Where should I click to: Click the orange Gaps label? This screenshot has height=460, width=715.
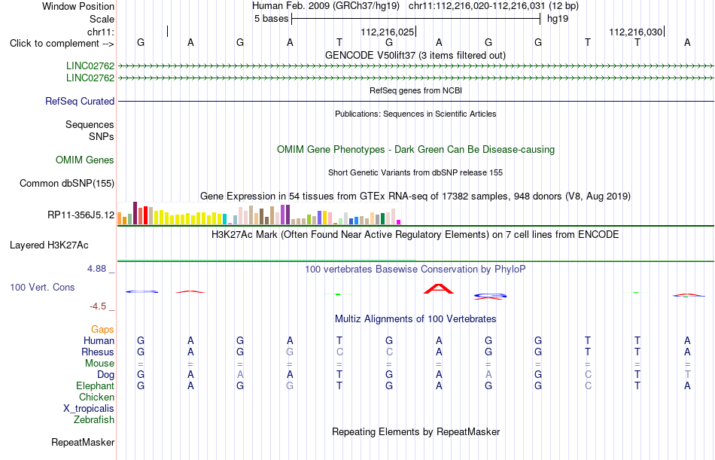(x=102, y=330)
